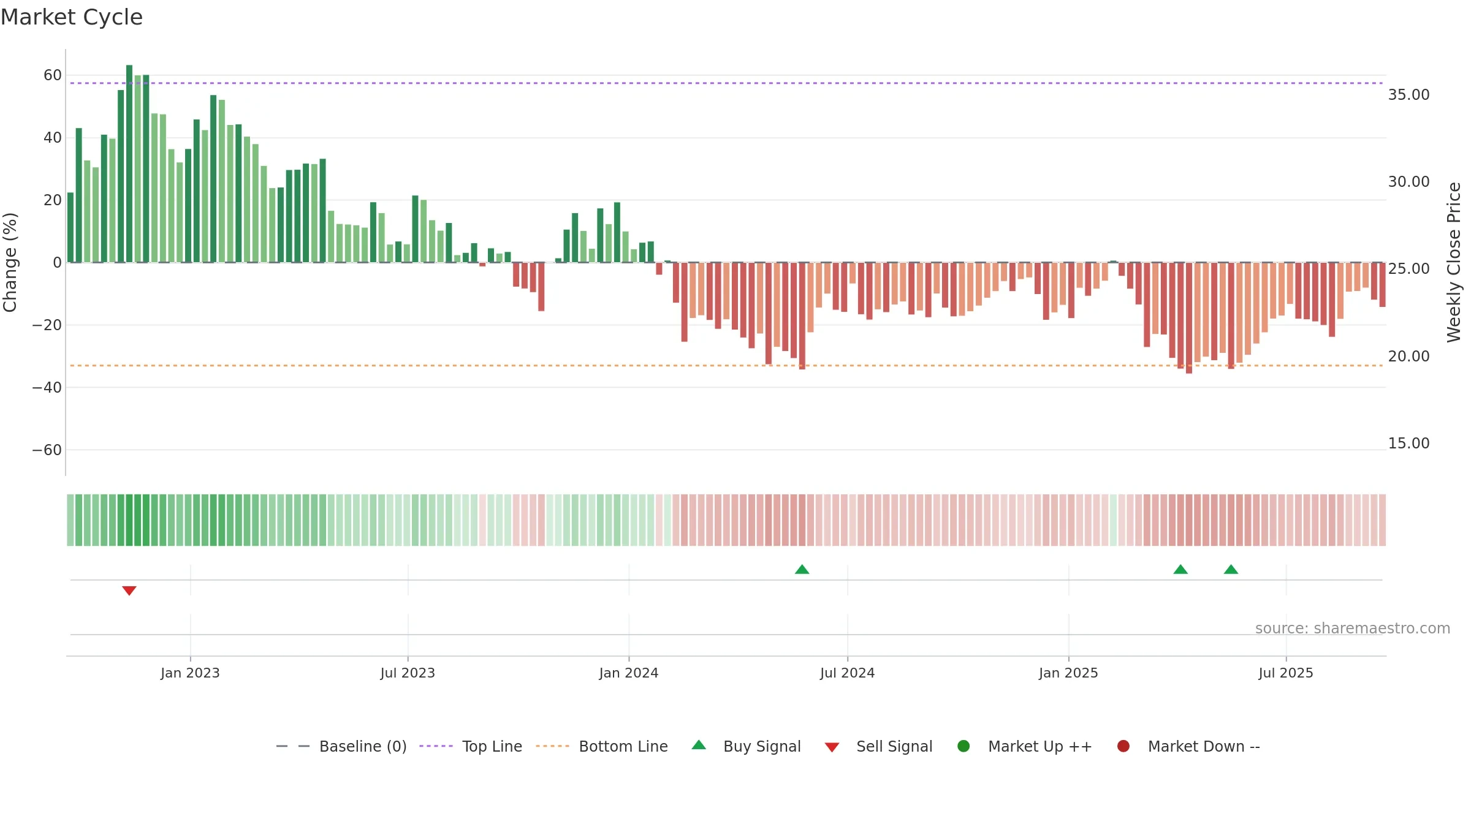Click the 40 tick on the left axis
The height and width of the screenshot is (827, 1471).
click(53, 138)
